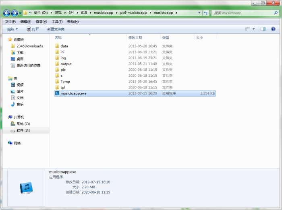Click 游戏 in the address breadcrumb
Image resolution: width=282 pixels, height=210 pixels.
tap(58, 13)
